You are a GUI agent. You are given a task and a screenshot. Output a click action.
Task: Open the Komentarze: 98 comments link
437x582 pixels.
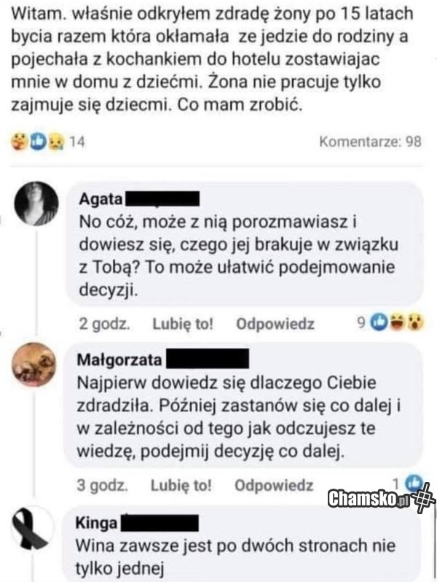370,141
